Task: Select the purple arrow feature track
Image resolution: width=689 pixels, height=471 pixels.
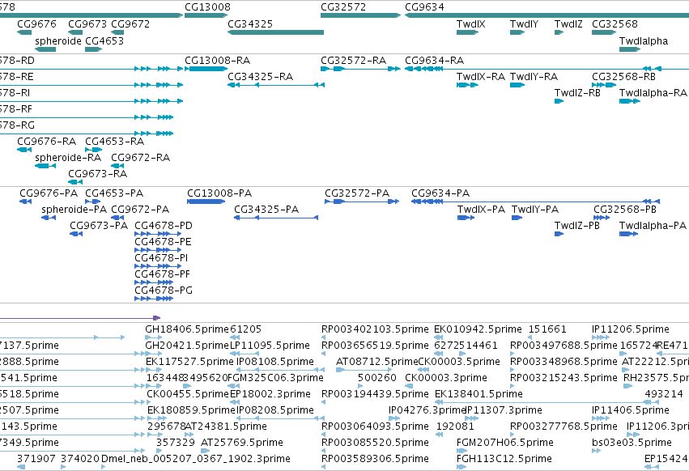Action: [x=80, y=318]
